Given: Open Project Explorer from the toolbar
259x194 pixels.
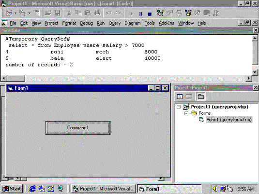Looking at the screenshot, I should (160, 13).
